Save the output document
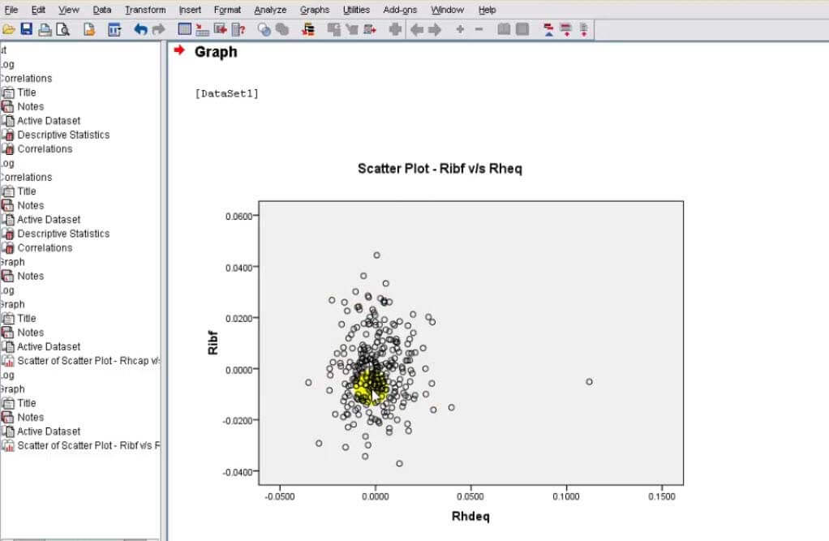 (x=27, y=30)
